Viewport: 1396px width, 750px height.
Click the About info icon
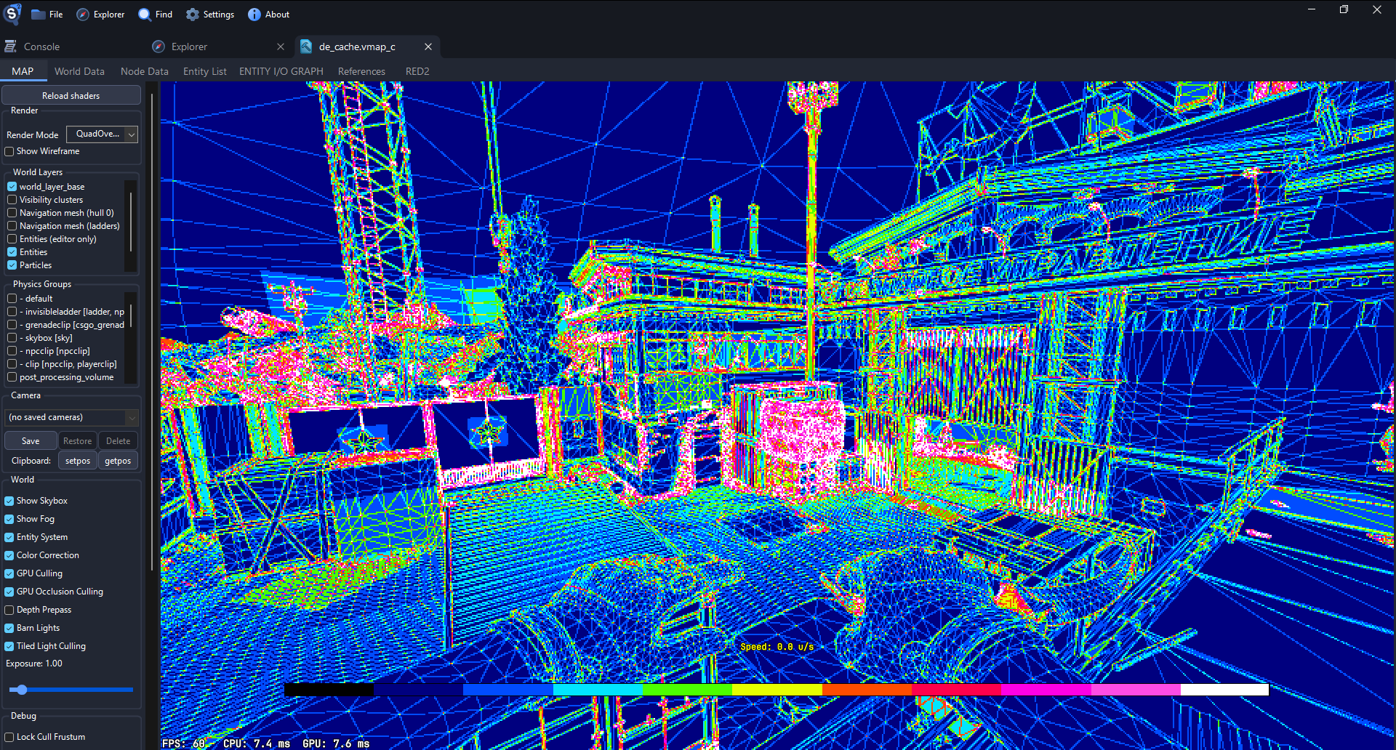[254, 15]
